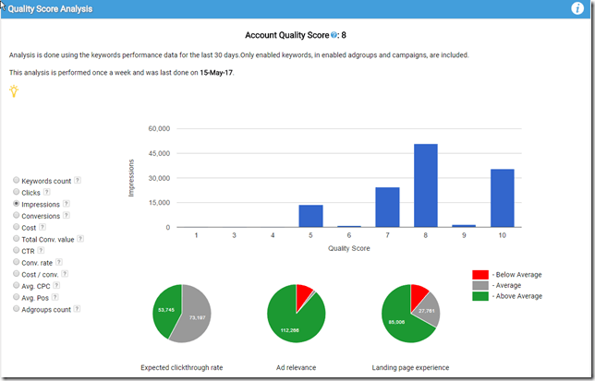Image resolution: width=595 pixels, height=381 pixels.
Task: Show help for Adgroups count
Action: click(77, 309)
